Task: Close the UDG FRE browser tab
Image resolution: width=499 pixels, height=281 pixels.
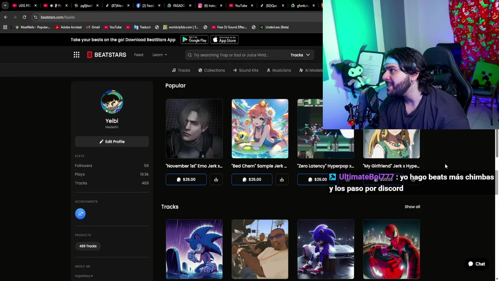Action: pyautogui.click(x=35, y=5)
